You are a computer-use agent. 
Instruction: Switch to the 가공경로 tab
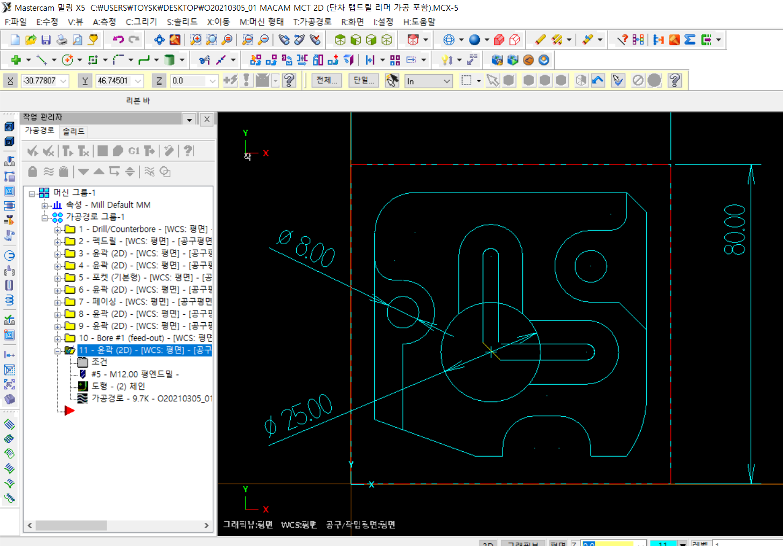[39, 131]
